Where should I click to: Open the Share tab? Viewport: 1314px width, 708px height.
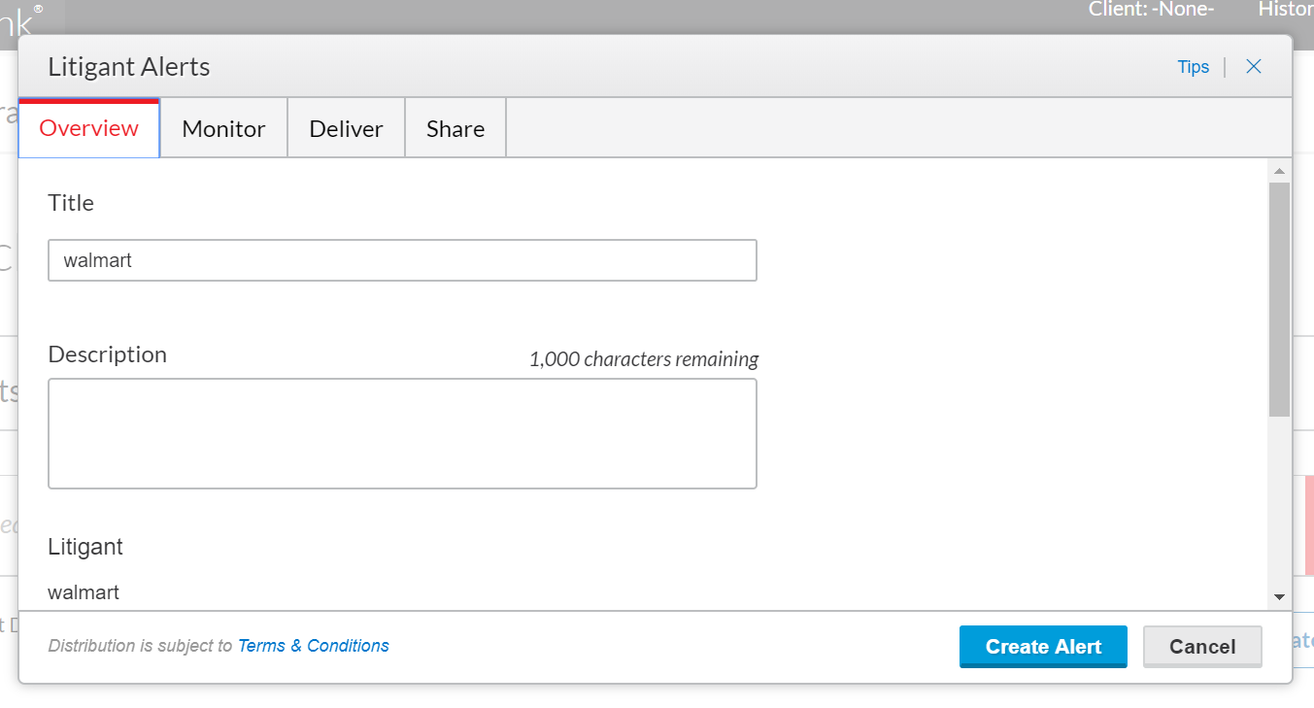click(455, 128)
